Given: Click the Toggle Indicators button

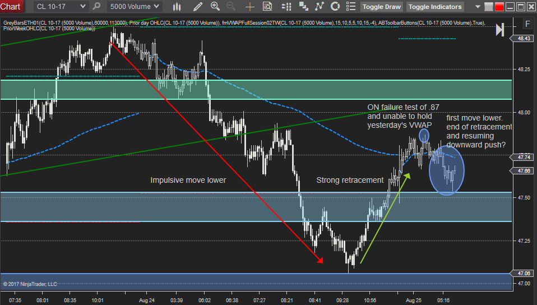Looking at the screenshot, I should click(x=435, y=7).
